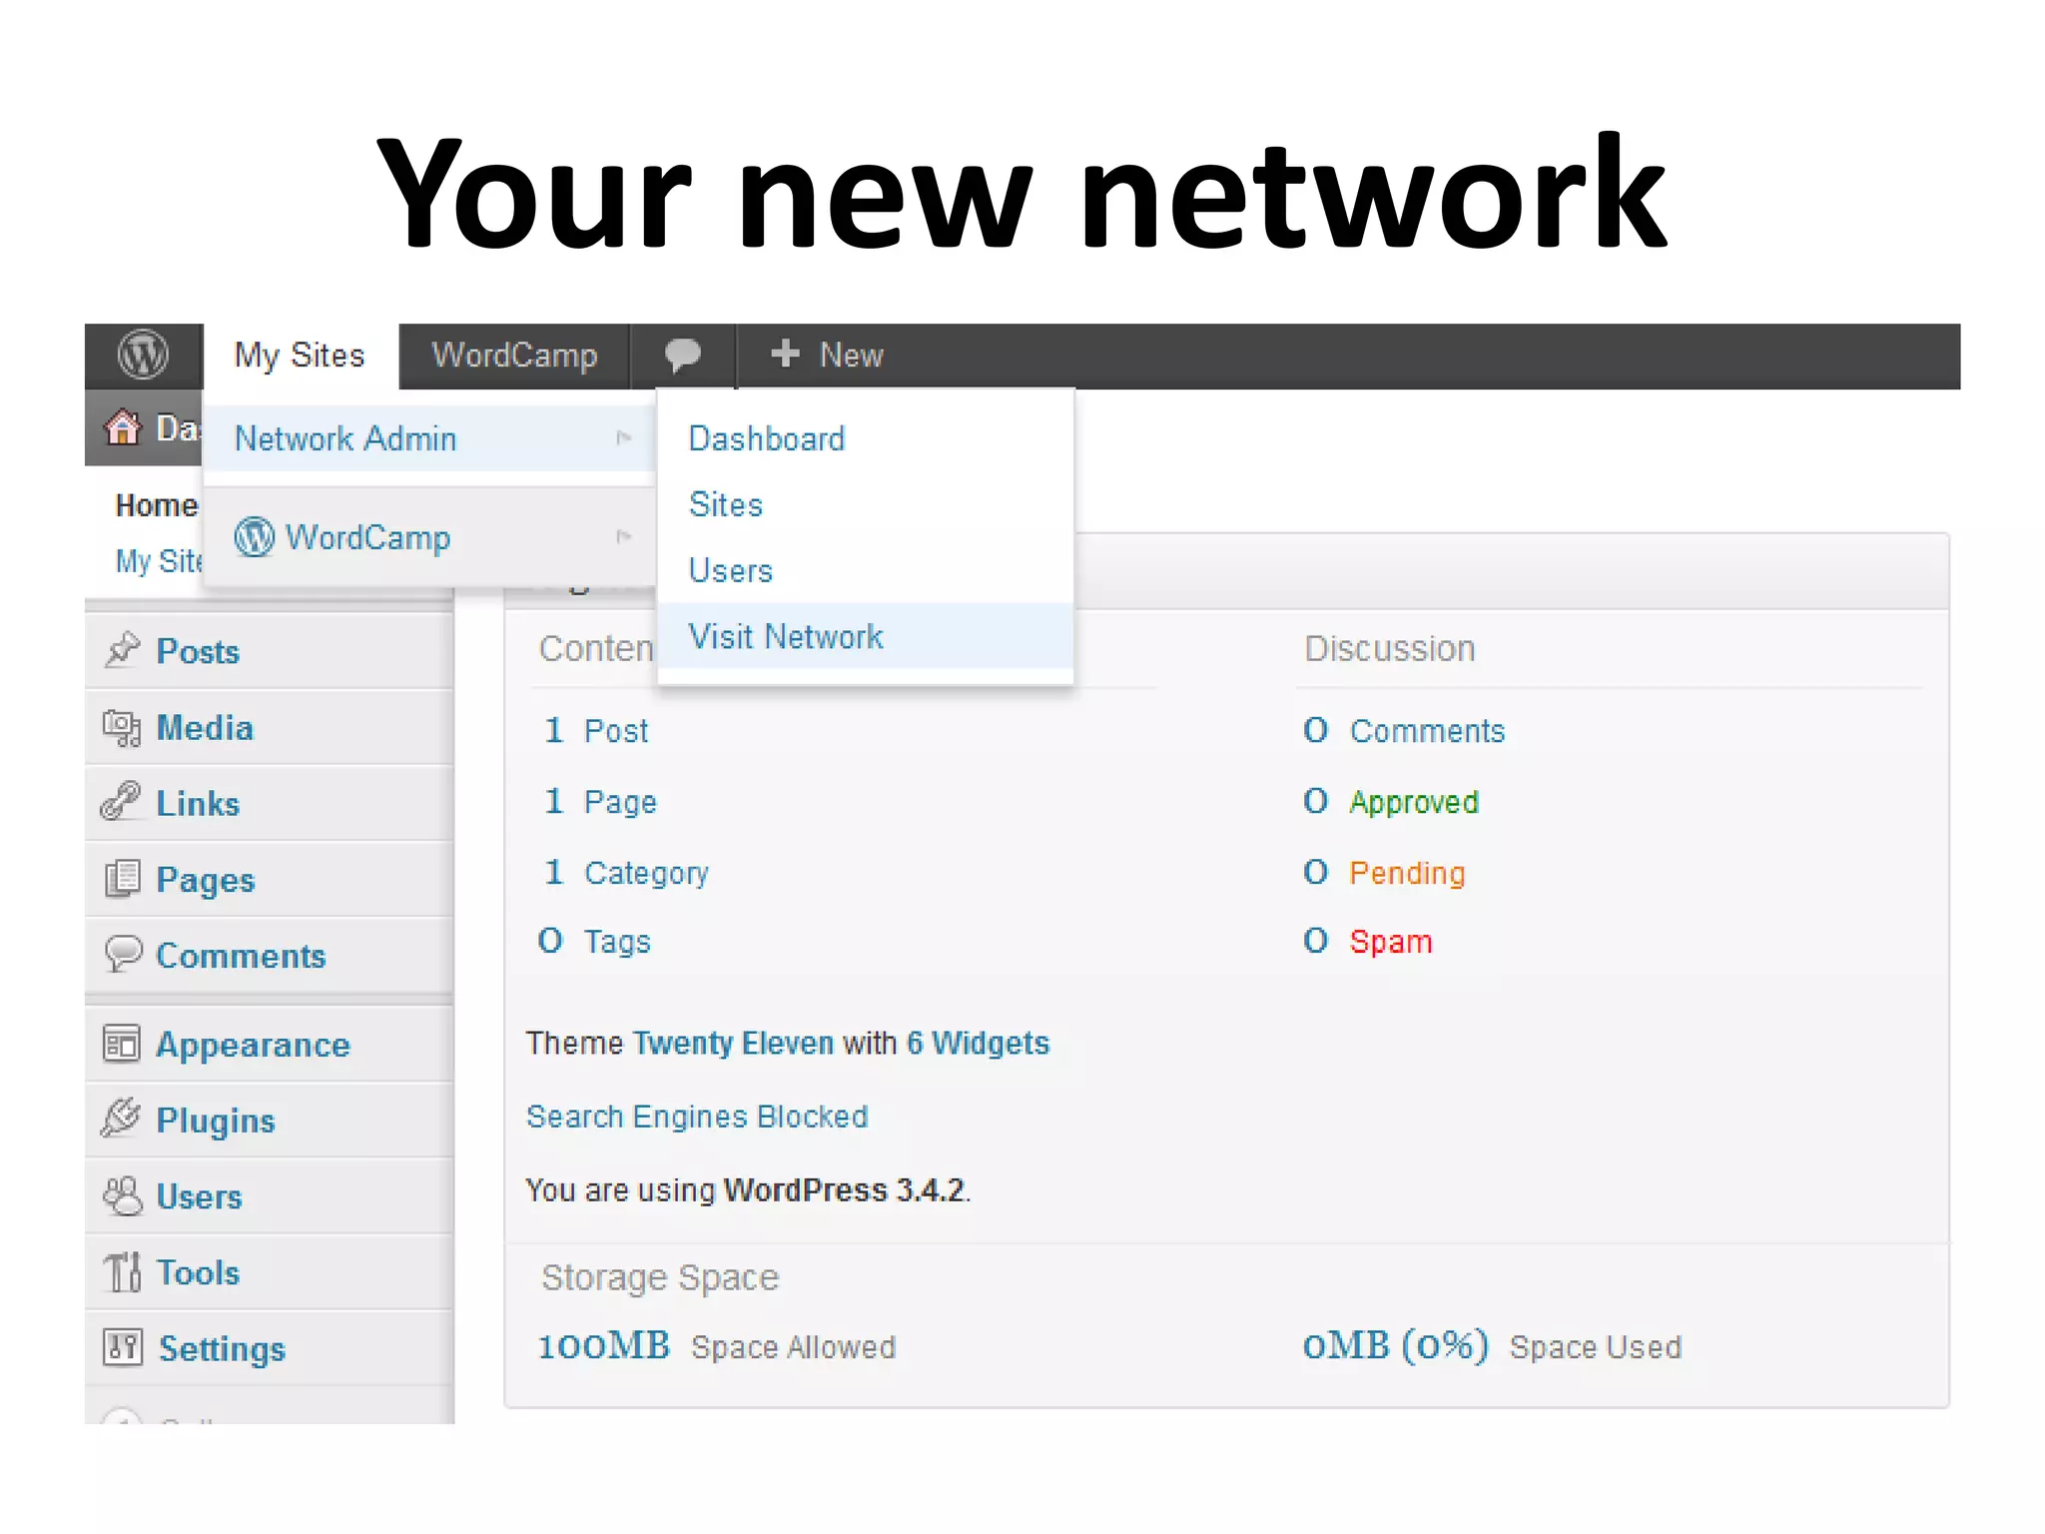Open the Plugins section in sidebar
Viewport: 2045px width, 1534px height.
[x=216, y=1121]
